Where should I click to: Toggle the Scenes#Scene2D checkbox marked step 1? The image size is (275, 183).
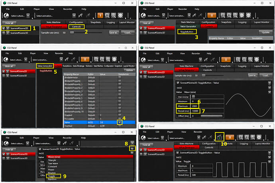(x=4, y=28)
